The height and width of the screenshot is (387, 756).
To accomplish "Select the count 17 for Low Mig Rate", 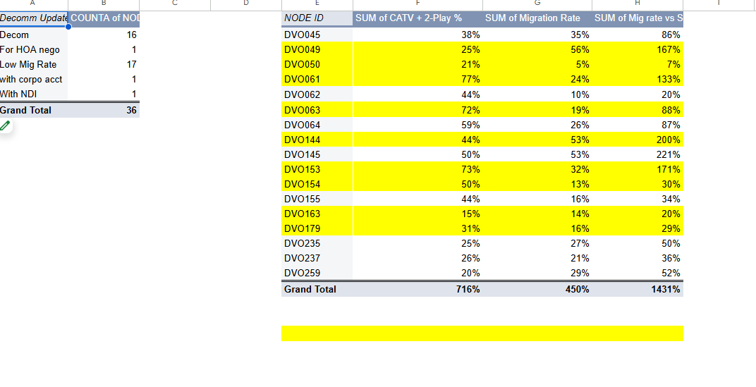I will (104, 65).
